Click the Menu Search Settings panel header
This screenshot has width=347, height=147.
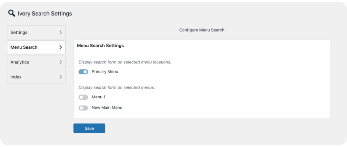202,46
